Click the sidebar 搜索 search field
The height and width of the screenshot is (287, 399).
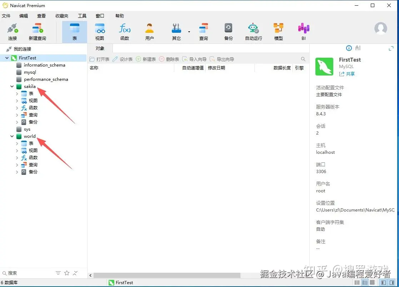(28, 273)
